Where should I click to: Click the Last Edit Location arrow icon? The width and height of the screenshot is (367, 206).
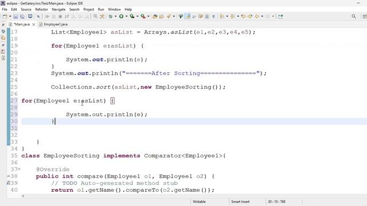click(243, 17)
